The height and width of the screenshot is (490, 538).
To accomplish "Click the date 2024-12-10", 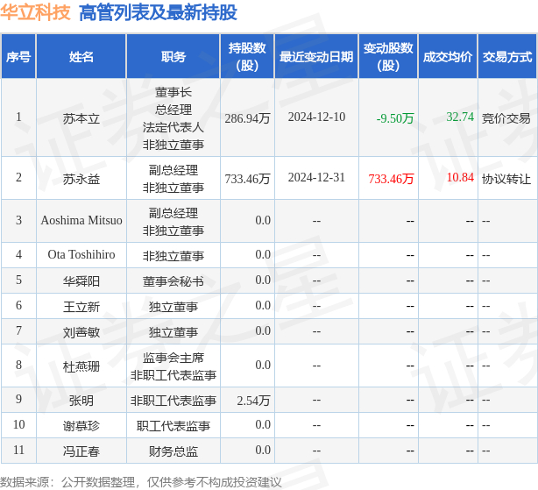I will coord(316,117).
